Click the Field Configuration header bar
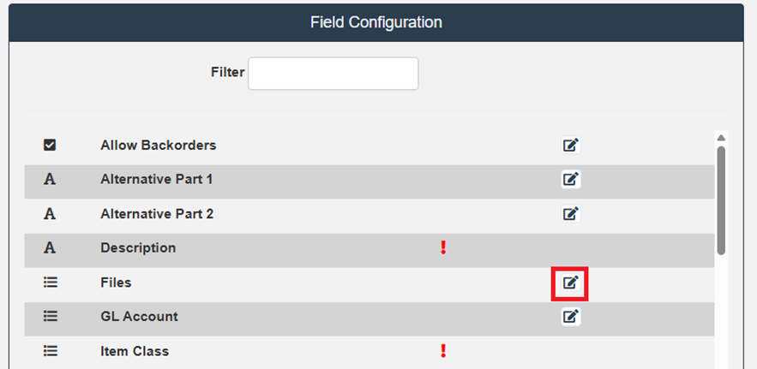The width and height of the screenshot is (757, 369). [x=376, y=21]
